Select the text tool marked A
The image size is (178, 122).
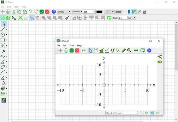(3, 51)
